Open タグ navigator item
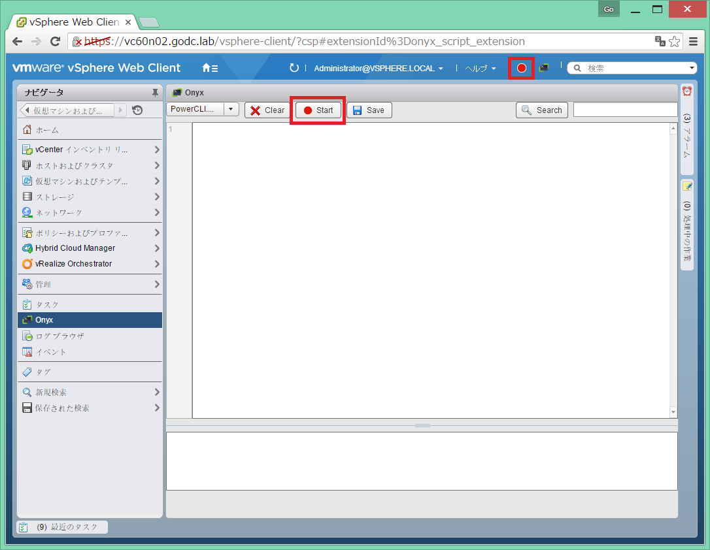 point(90,372)
